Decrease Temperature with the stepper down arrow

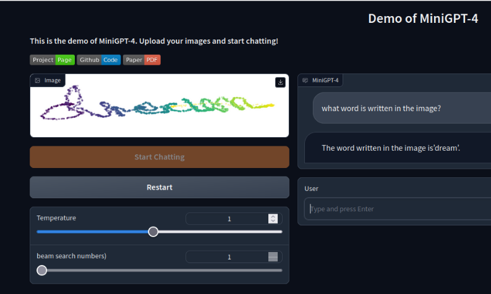coord(273,221)
